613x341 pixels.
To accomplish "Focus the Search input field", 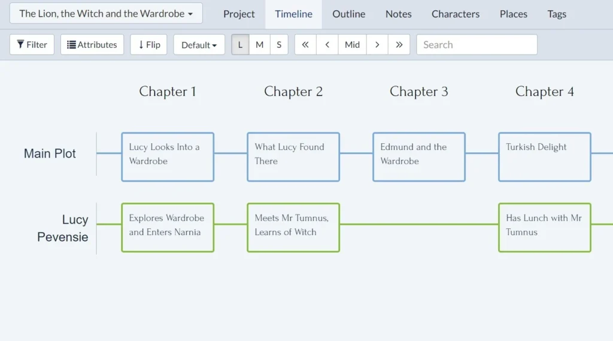I will 477,44.
